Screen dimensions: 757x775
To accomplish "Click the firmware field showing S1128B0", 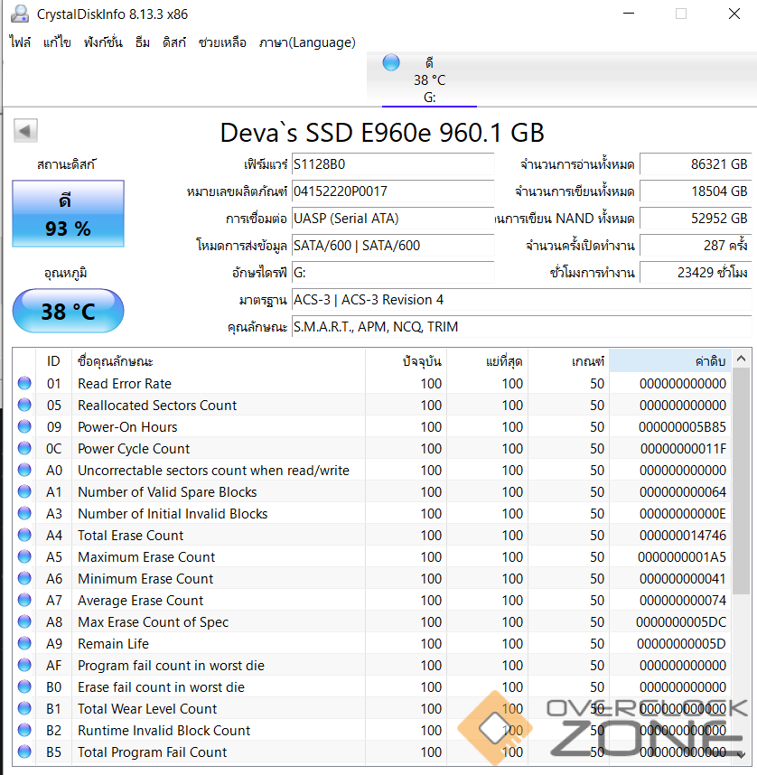I will [393, 164].
